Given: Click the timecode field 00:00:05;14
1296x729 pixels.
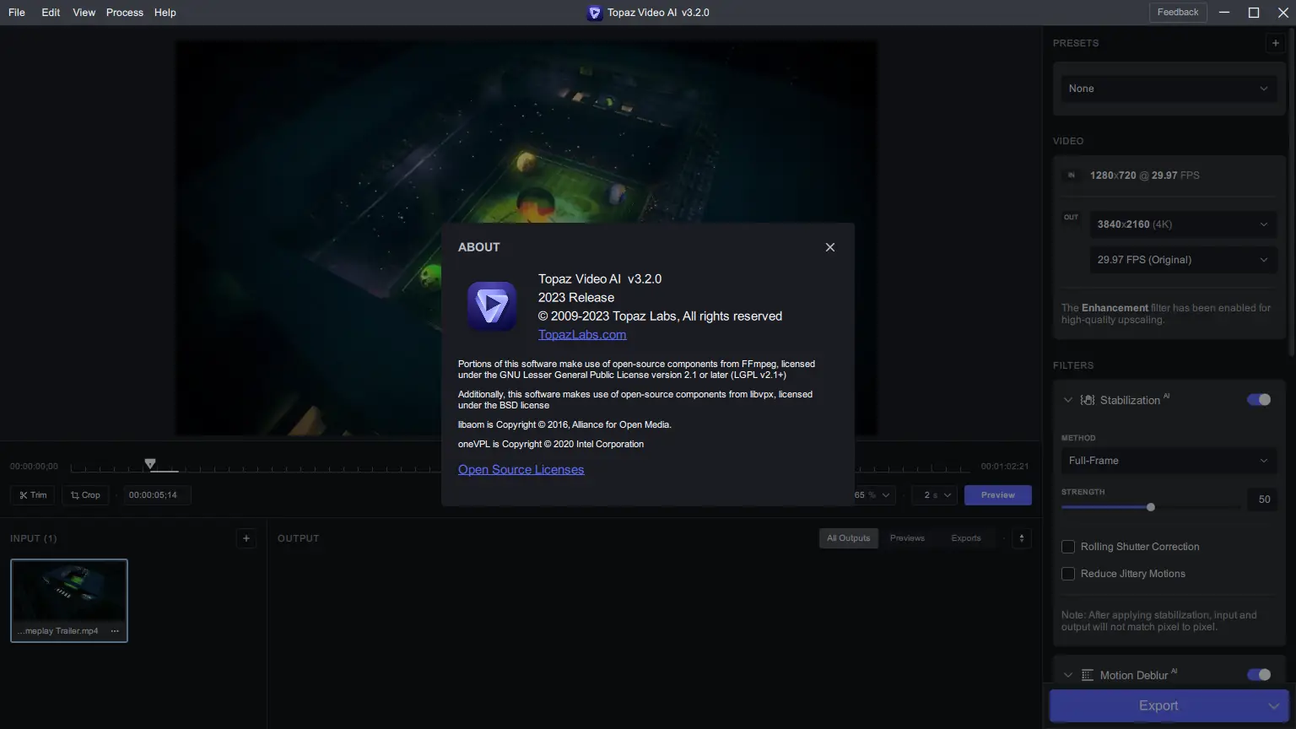Looking at the screenshot, I should (157, 495).
